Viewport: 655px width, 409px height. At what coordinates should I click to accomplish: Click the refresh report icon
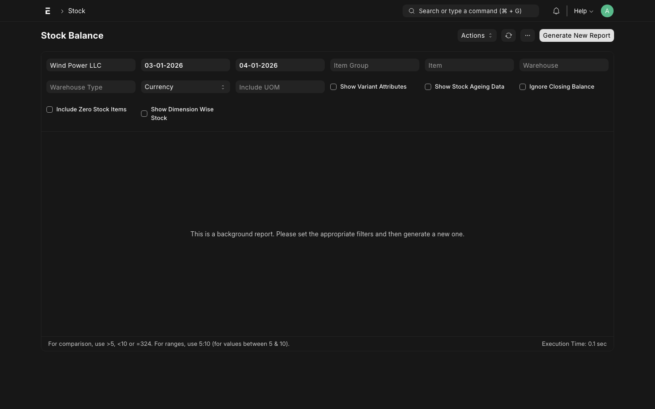click(x=509, y=35)
